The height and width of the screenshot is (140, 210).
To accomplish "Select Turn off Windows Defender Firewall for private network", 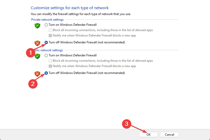I will pyautogui.click(x=46, y=42).
